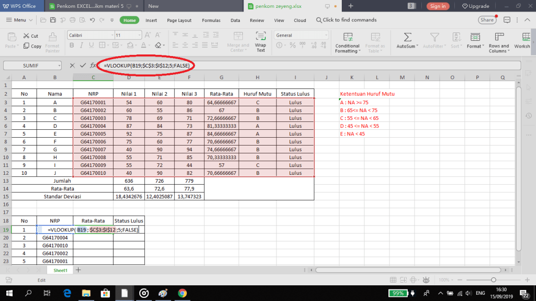Screen dimensions: 536x301
Task: Click the Sign in button
Action: pos(437,6)
